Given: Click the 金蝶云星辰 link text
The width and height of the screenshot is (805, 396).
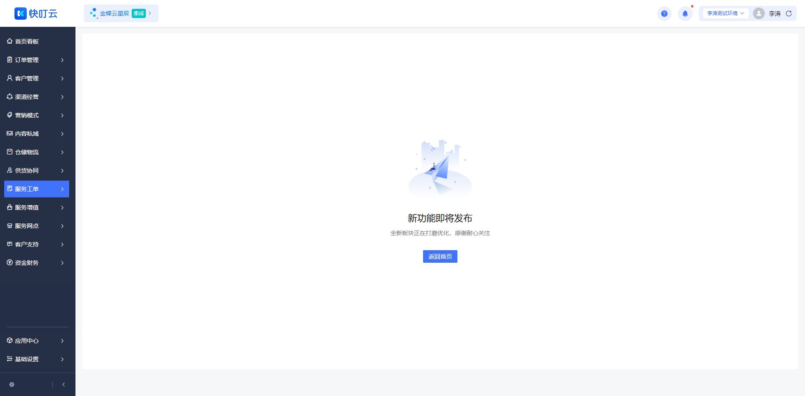Looking at the screenshot, I should [x=114, y=13].
